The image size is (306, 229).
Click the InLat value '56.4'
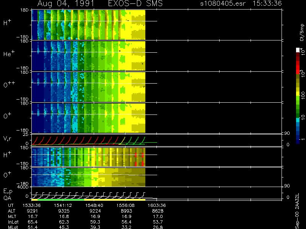click(127, 222)
